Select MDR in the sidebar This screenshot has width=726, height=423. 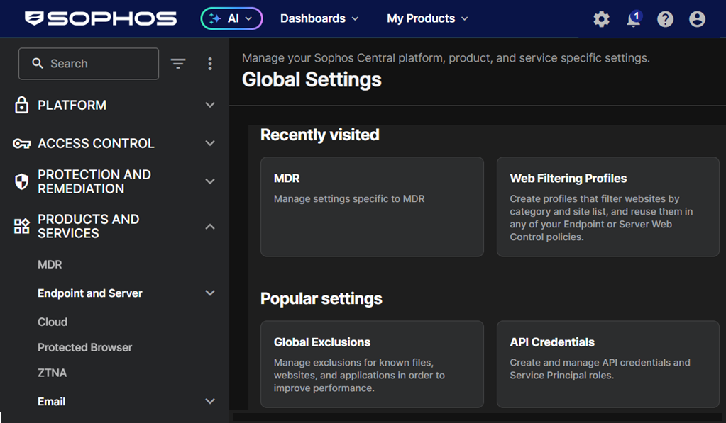pos(50,264)
